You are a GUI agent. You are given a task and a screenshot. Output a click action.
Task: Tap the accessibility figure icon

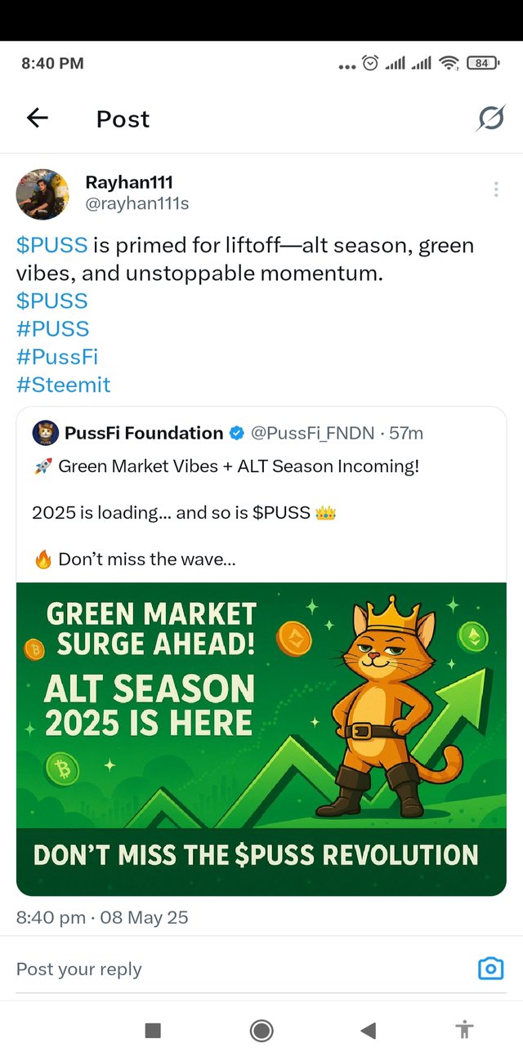(x=465, y=1031)
